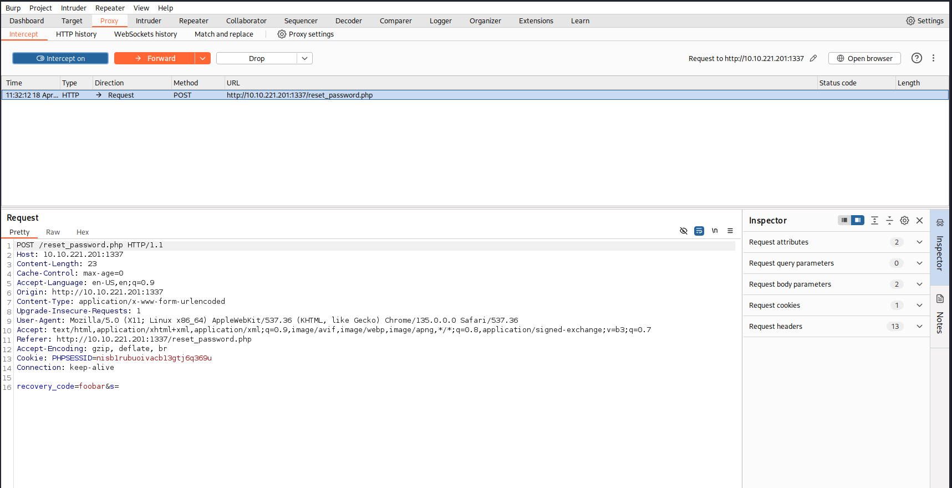
Task: Edit the request target pencil icon
Action: (x=813, y=58)
